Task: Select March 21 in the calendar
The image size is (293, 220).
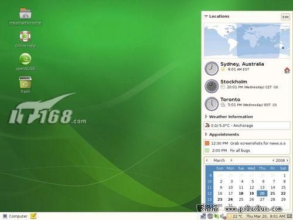Action: point(272,194)
